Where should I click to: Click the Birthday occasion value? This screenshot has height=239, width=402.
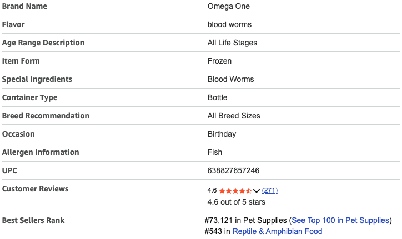(222, 134)
